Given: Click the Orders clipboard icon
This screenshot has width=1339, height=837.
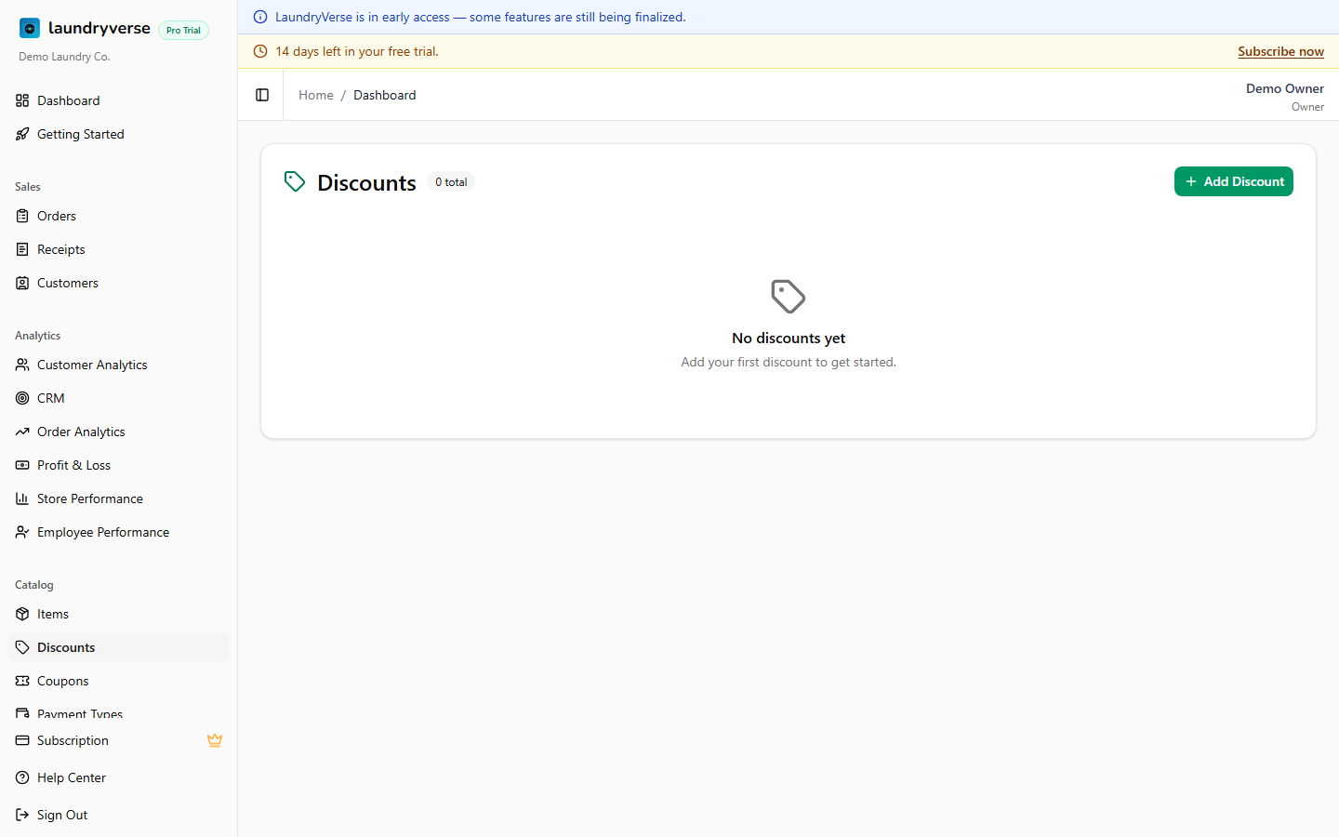Looking at the screenshot, I should 22,216.
